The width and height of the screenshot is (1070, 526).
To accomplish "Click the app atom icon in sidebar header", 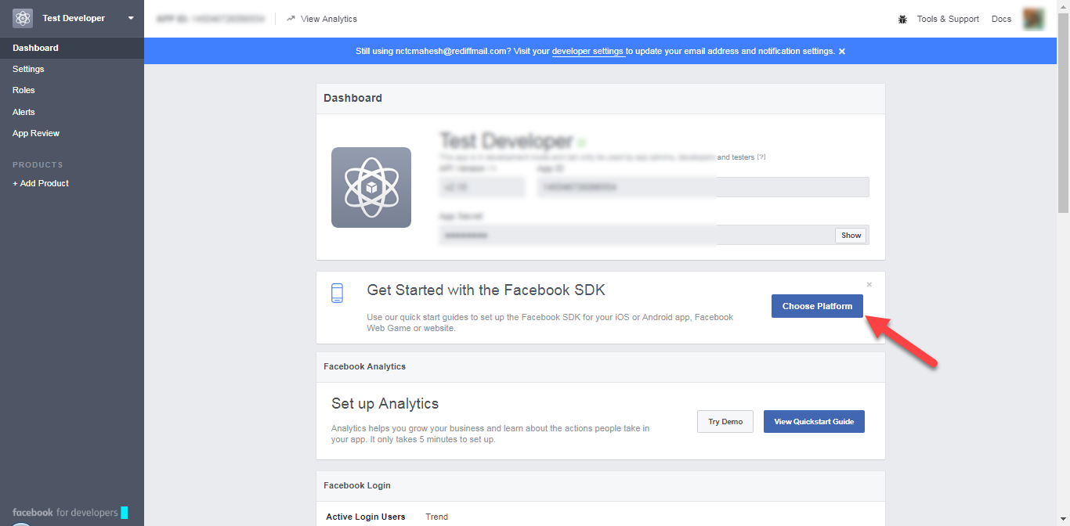I will point(23,18).
